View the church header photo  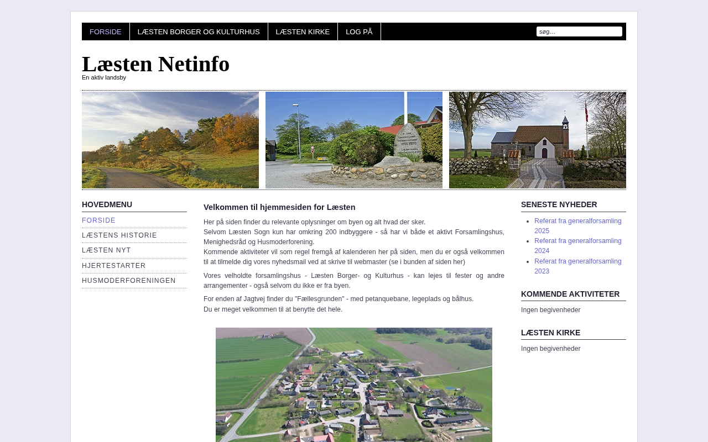pyautogui.click(x=538, y=140)
